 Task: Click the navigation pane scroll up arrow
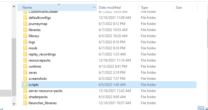click(x=14, y=6)
